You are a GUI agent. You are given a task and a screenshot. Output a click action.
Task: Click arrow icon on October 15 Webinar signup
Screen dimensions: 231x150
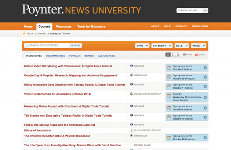pos(205,117)
